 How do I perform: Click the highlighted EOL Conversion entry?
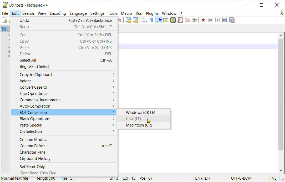point(64,112)
